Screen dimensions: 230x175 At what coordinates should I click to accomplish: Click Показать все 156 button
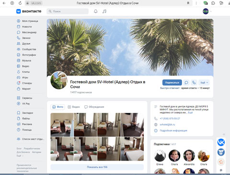[97, 167]
